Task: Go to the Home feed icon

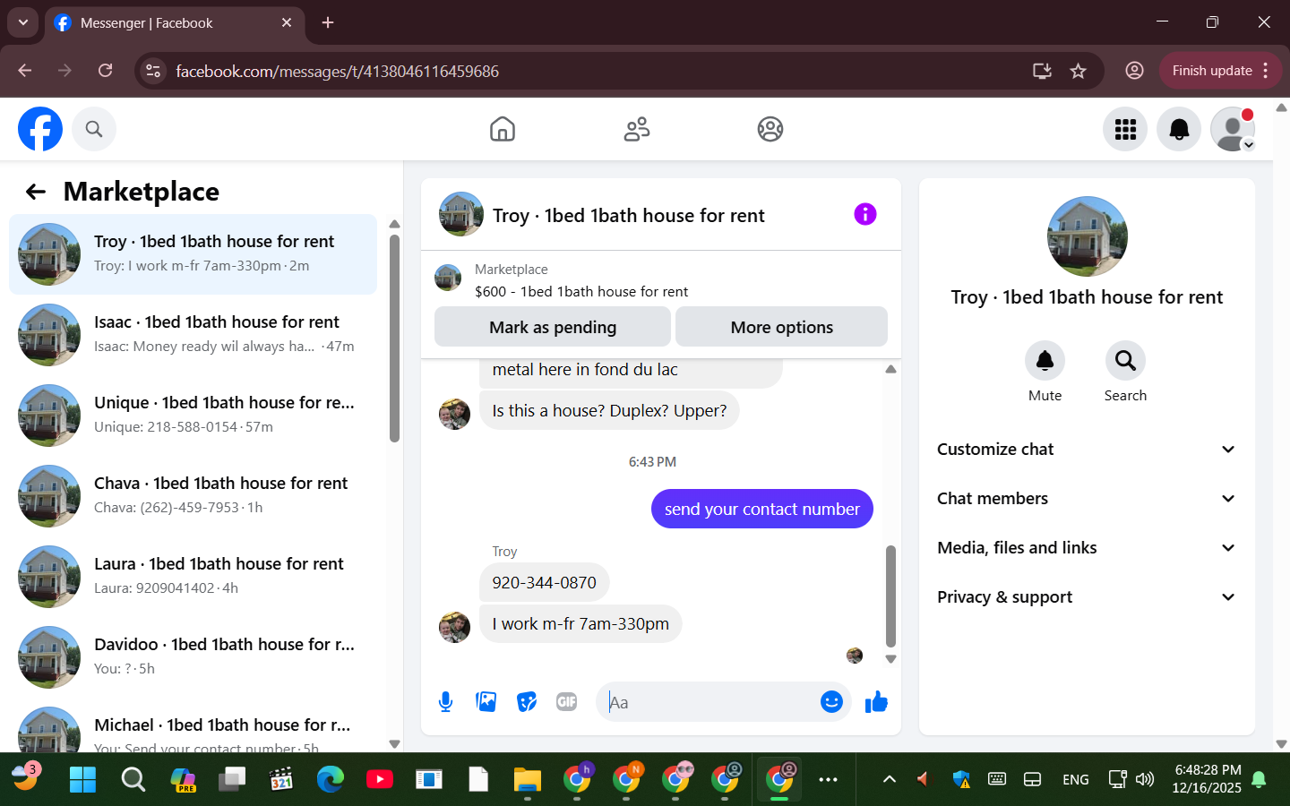Action: click(x=503, y=129)
